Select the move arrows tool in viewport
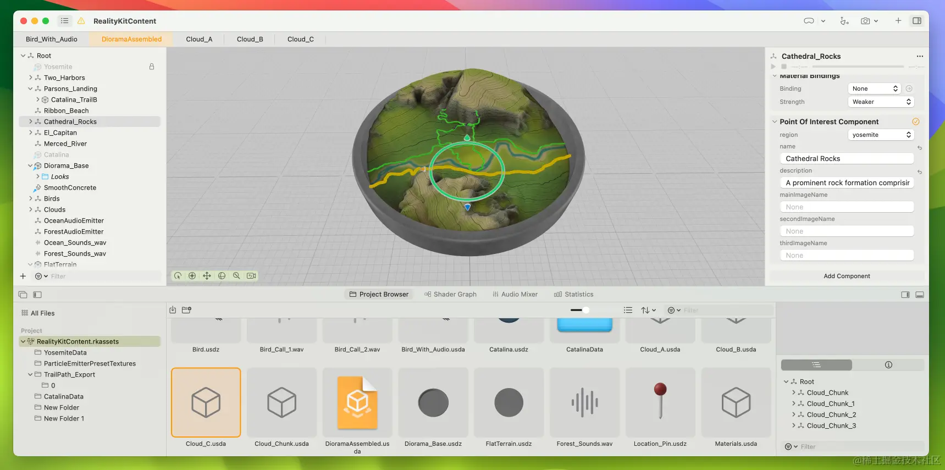The height and width of the screenshot is (470, 945). (207, 276)
